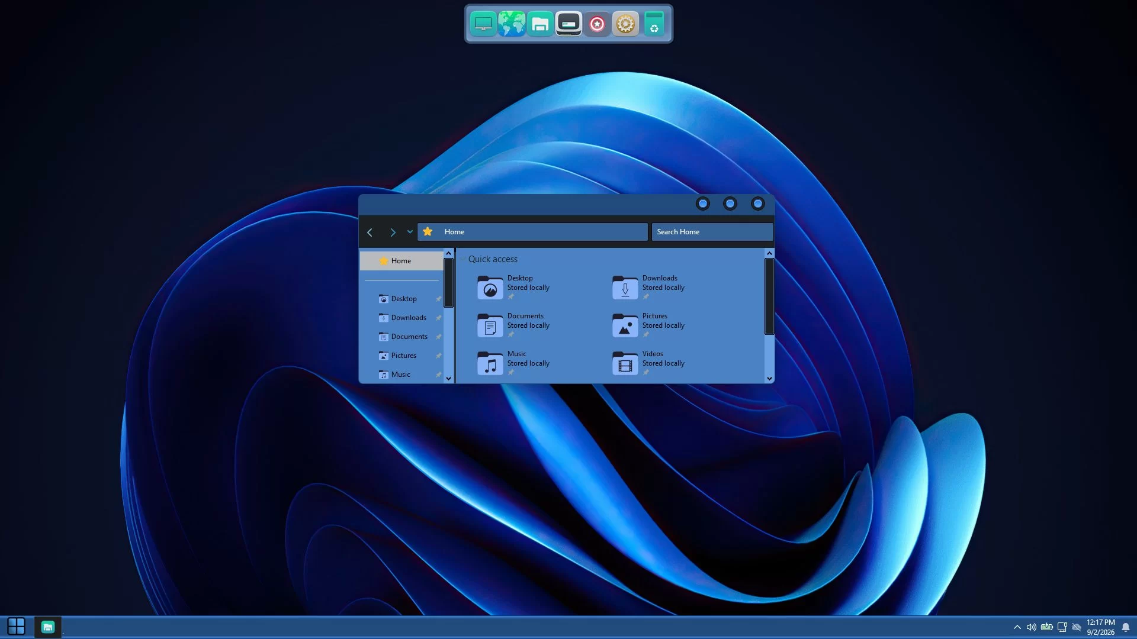This screenshot has height=639, width=1137.
Task: Launch the world map browser dock icon
Action: click(512, 24)
